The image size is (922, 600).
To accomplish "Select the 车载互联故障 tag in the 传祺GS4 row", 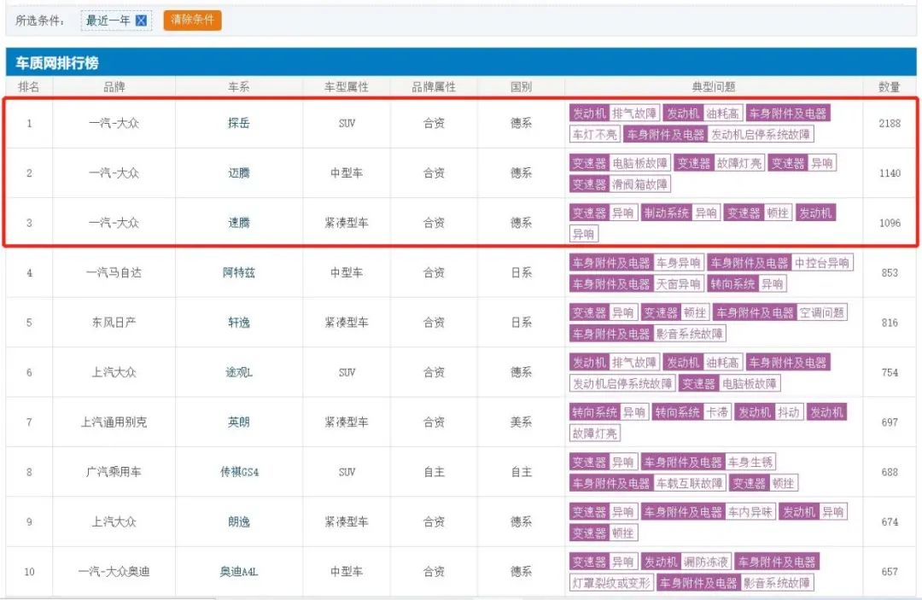I will [689, 483].
